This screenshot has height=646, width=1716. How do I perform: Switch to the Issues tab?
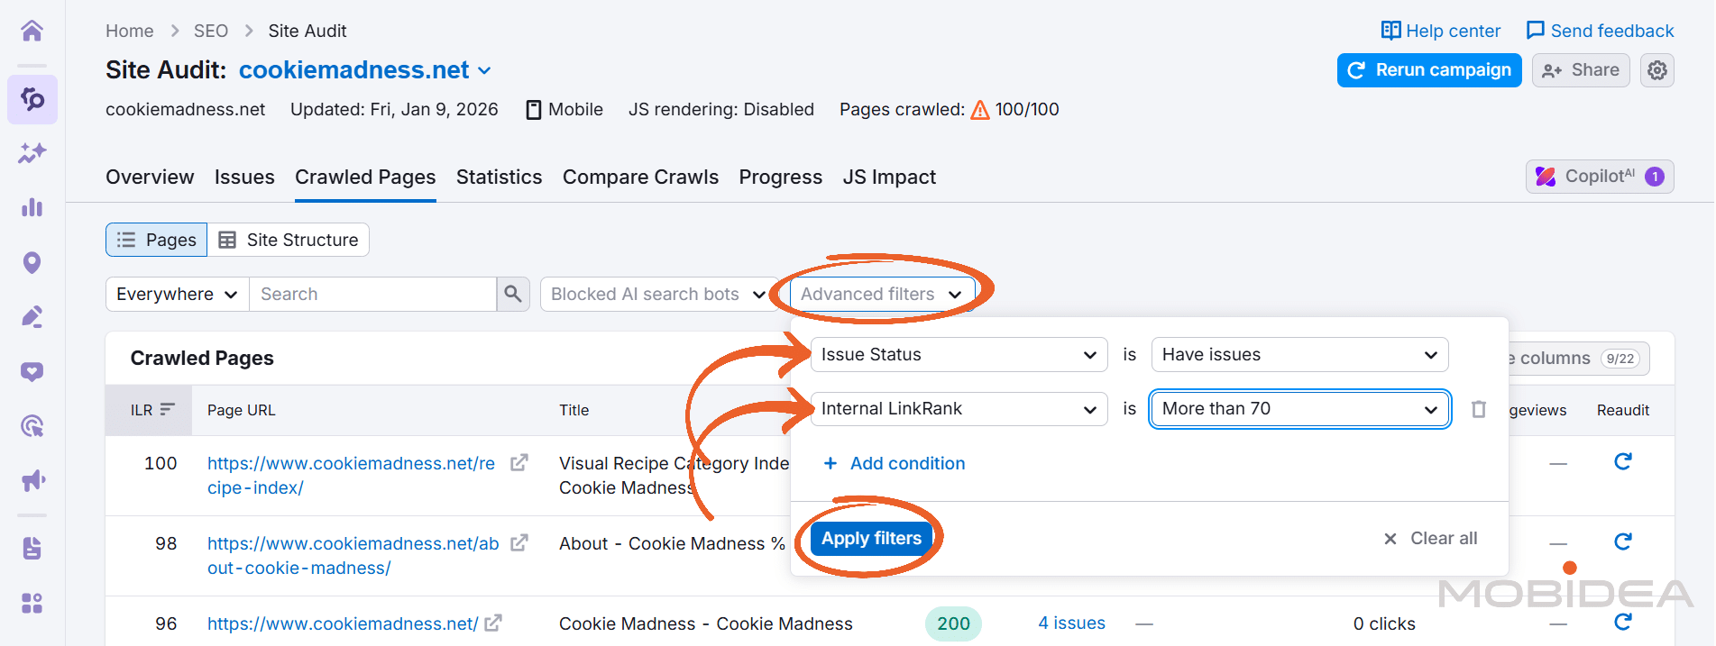coord(244,177)
